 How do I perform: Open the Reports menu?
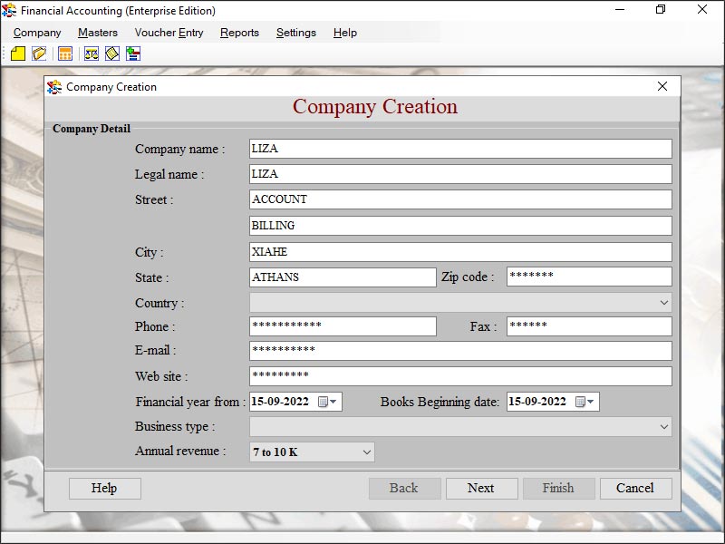tap(239, 33)
